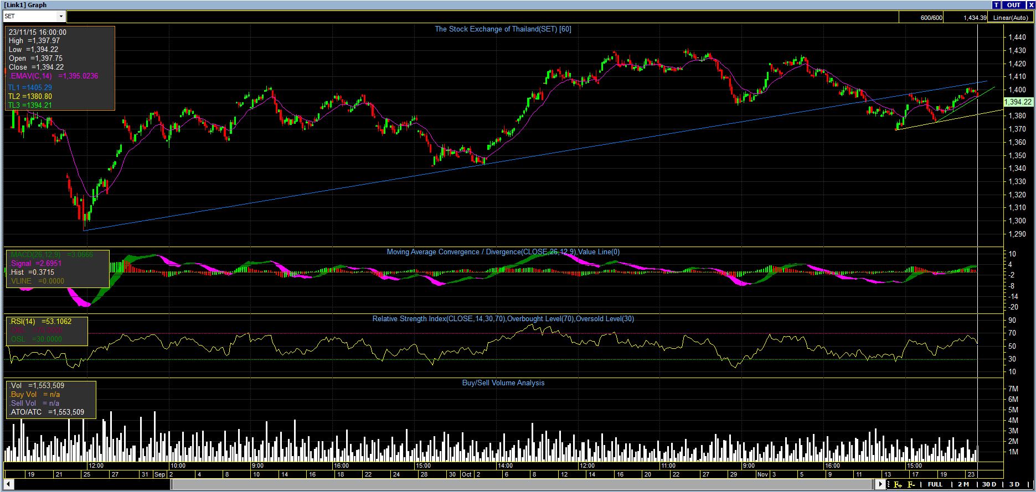Click the RSI(14) =53.1062 legend value
The height and width of the screenshot is (492, 1036).
41,321
